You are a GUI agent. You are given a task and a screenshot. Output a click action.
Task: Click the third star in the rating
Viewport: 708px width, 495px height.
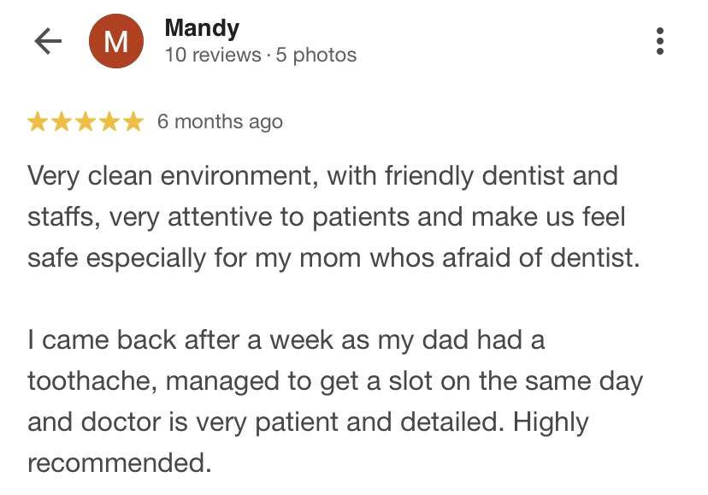[86, 122]
